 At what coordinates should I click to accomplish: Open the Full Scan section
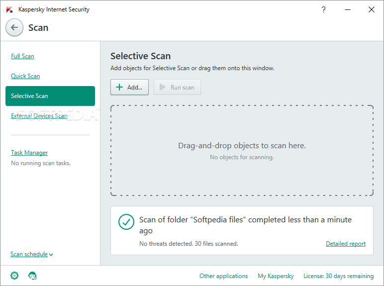[x=22, y=56]
